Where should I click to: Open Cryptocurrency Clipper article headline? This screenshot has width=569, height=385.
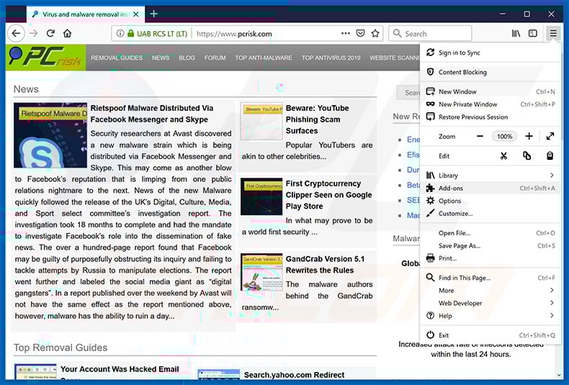tap(328, 195)
